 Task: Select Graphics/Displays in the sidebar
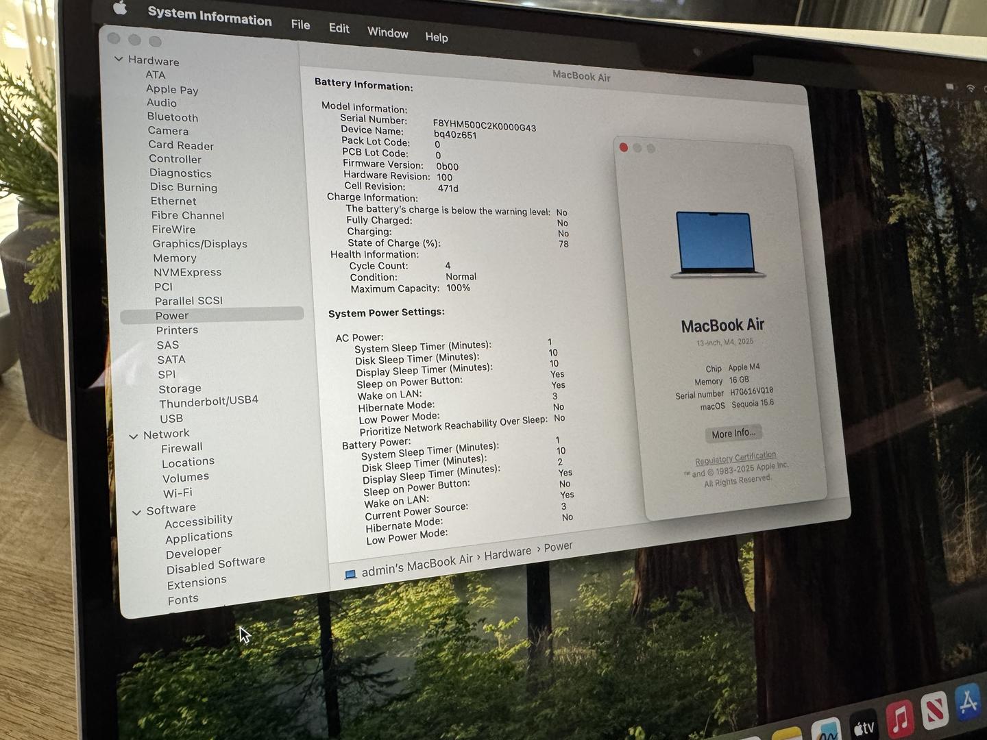coord(199,244)
